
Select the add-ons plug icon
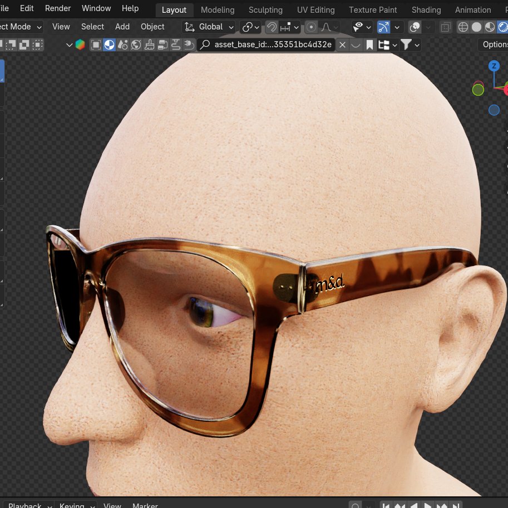pyautogui.click(x=189, y=45)
